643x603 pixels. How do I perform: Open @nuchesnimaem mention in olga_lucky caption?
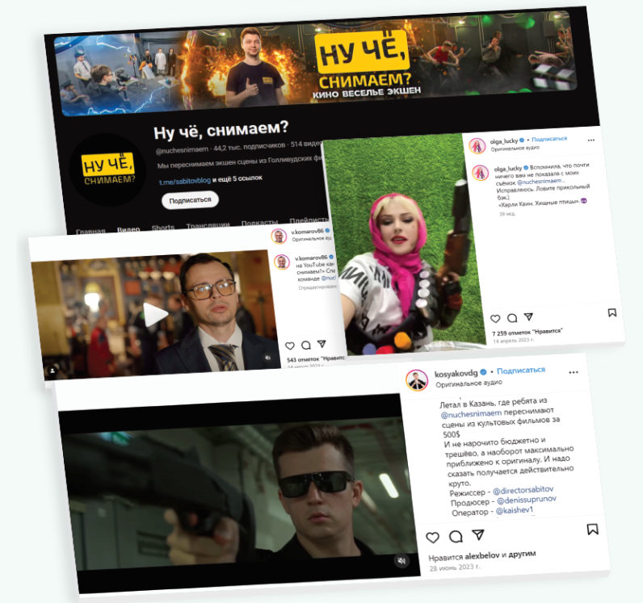540,181
